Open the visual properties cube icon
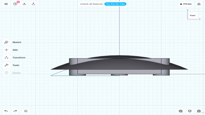This screenshot has height=115, width=205. pyautogui.click(x=181, y=111)
